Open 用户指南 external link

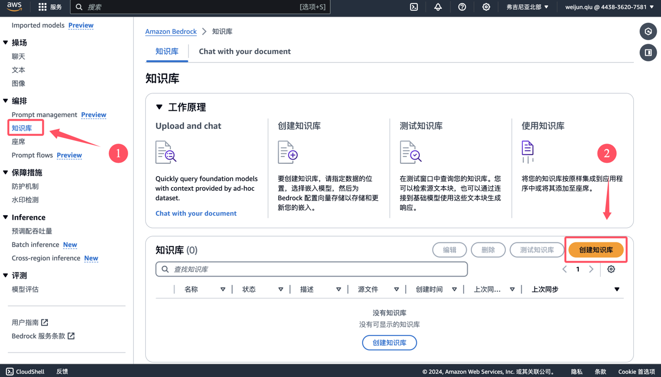(30, 322)
